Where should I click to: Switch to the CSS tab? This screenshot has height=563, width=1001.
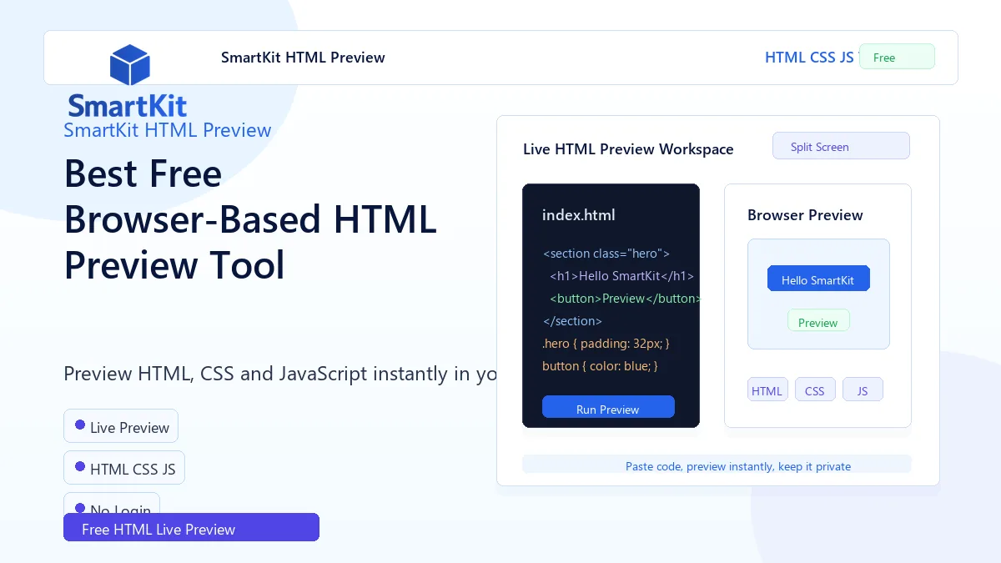tap(815, 390)
